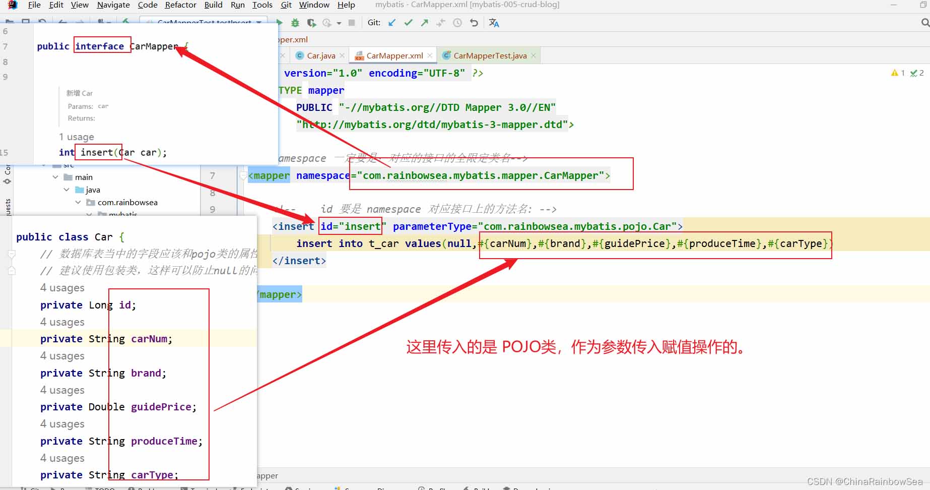Viewport: 930px width, 490px height.
Task: Open the Git menu
Action: (x=286, y=5)
